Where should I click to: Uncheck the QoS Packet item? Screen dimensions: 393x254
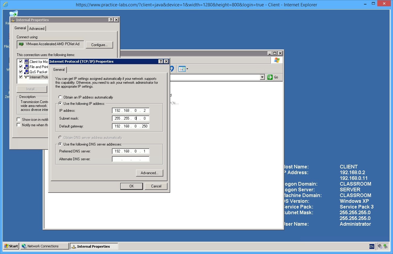click(21, 72)
